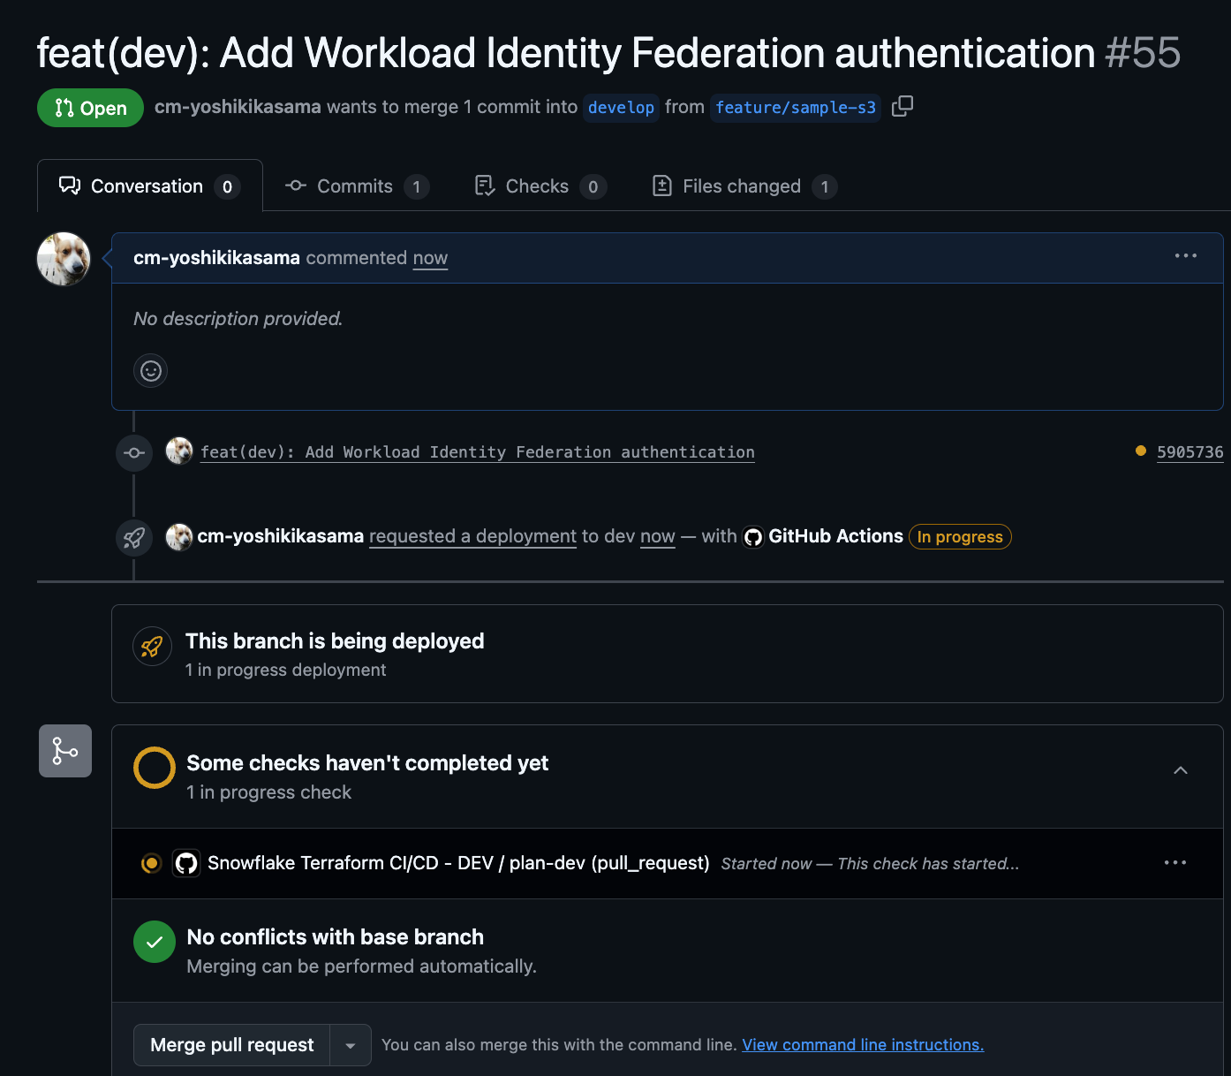Add a reaction with the smiley icon
The width and height of the screenshot is (1231, 1076).
coord(151,370)
